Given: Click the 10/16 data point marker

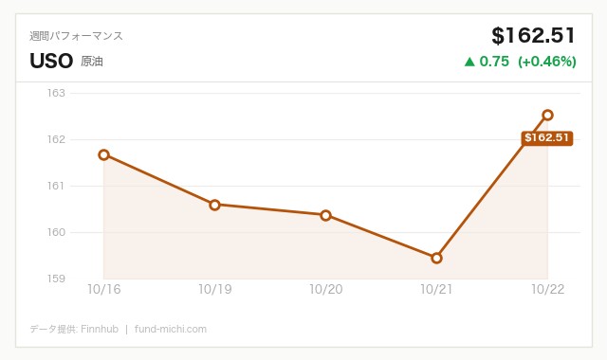Looking at the screenshot, I should (103, 155).
